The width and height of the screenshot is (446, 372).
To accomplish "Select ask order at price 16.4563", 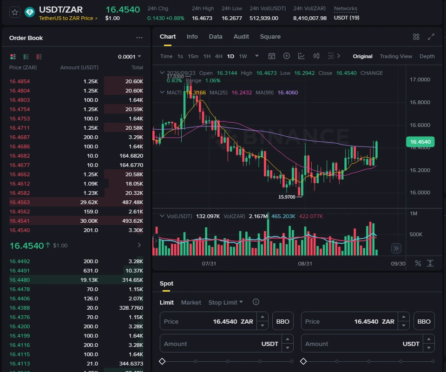I will click(x=76, y=202).
